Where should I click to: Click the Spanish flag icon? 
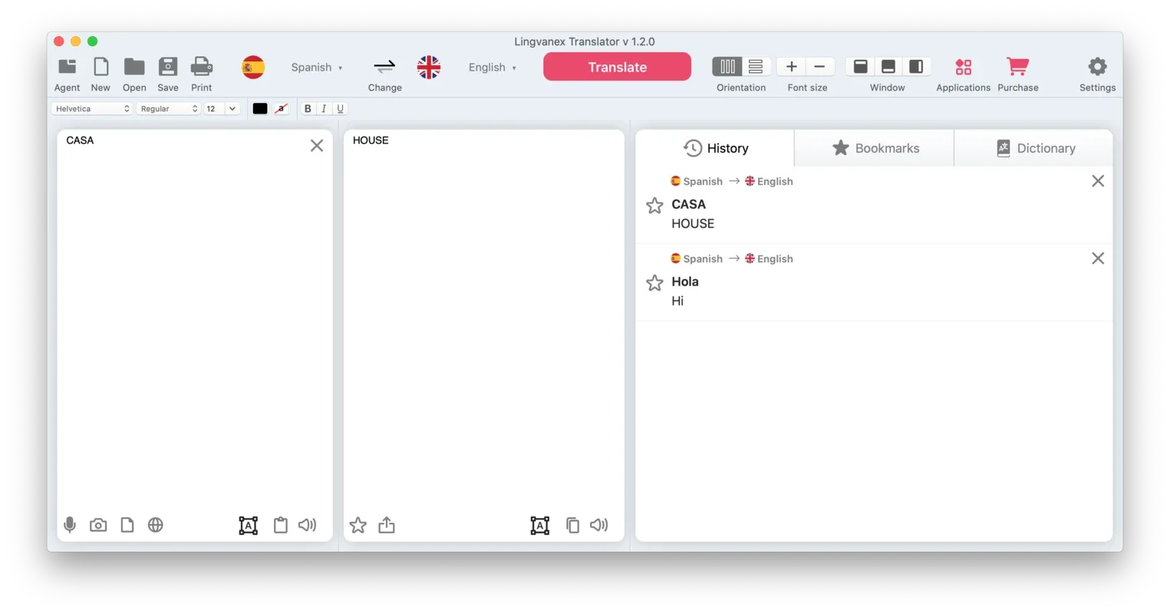[253, 68]
